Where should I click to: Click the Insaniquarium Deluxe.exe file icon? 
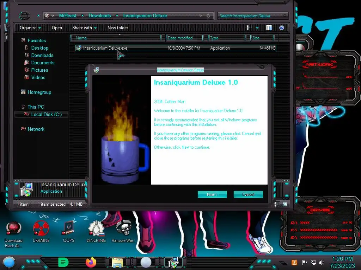click(x=79, y=48)
